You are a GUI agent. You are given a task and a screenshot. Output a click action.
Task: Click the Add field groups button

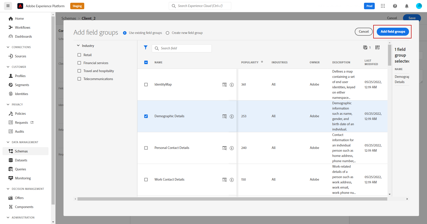pos(392,32)
